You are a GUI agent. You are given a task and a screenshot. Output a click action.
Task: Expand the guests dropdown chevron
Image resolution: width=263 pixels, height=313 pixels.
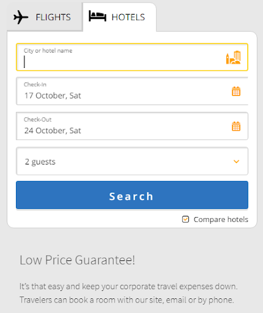[x=236, y=161]
